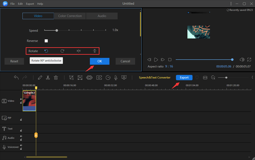This screenshot has height=160, width=255.
Task: Mute the Video track speaker
Action: point(21,99)
